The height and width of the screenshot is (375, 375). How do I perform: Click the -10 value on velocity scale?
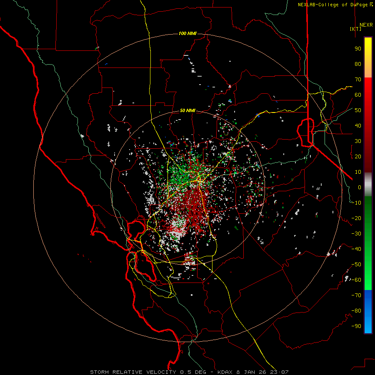tap(356, 203)
